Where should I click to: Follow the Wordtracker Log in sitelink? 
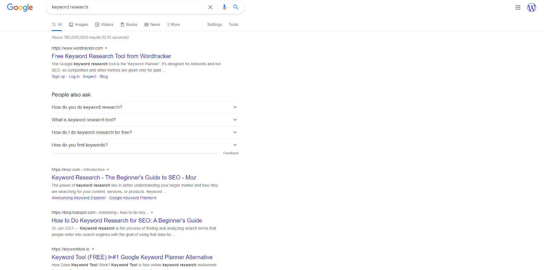click(x=74, y=77)
